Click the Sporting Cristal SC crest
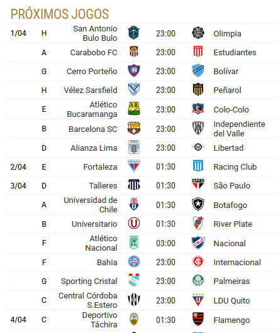The width and height of the screenshot is (278, 333). (134, 280)
